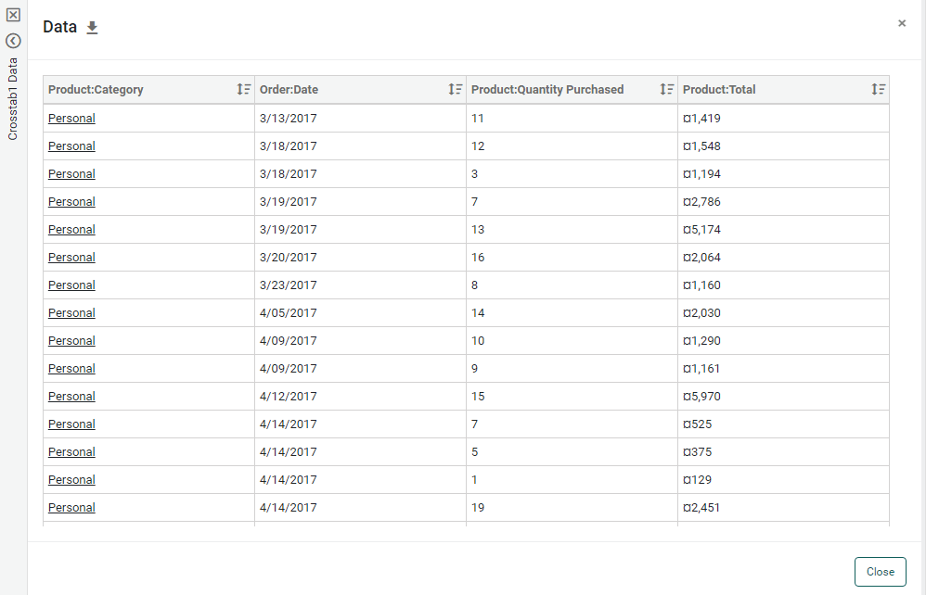Open the total ¤5,970 value link

701,396
